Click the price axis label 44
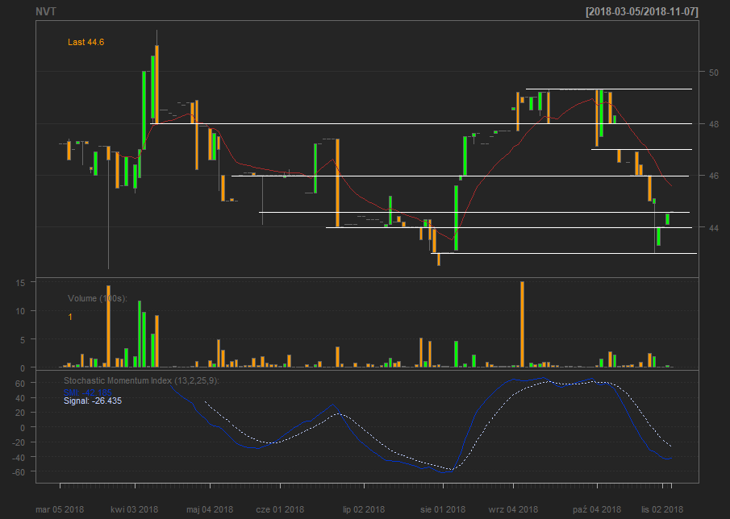Viewport: 730px width, 519px height. point(714,227)
